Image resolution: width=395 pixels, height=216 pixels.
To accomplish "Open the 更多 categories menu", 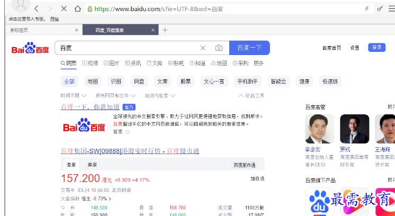I will 258,63.
